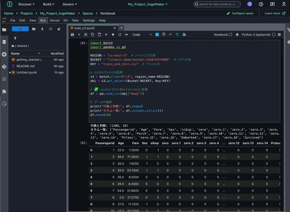The image size is (290, 212).
Task: Click the Configure space button
Action: [240, 13]
